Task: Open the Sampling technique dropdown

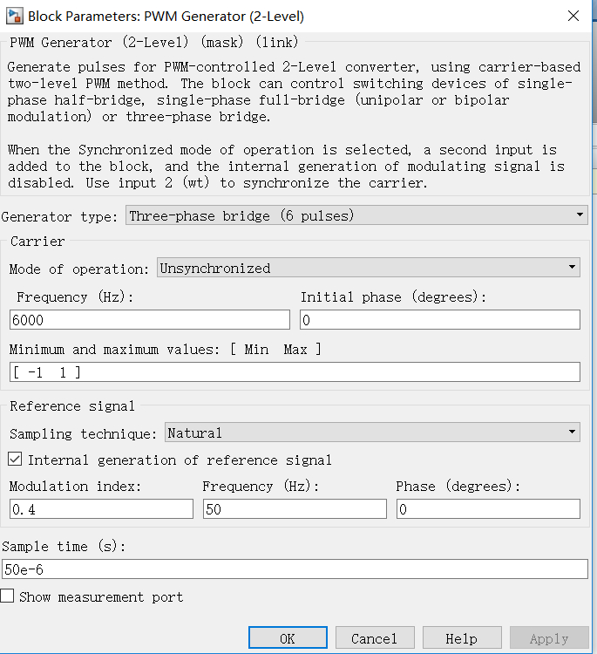Action: pos(372,432)
